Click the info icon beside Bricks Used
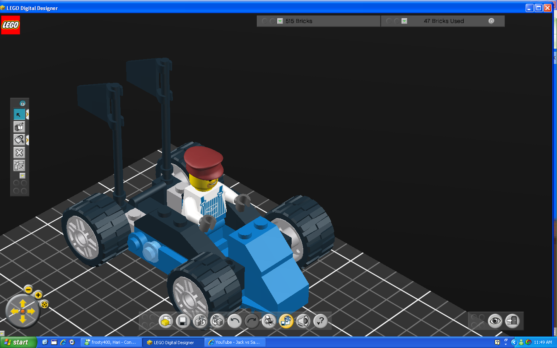The image size is (557, 348). [491, 21]
